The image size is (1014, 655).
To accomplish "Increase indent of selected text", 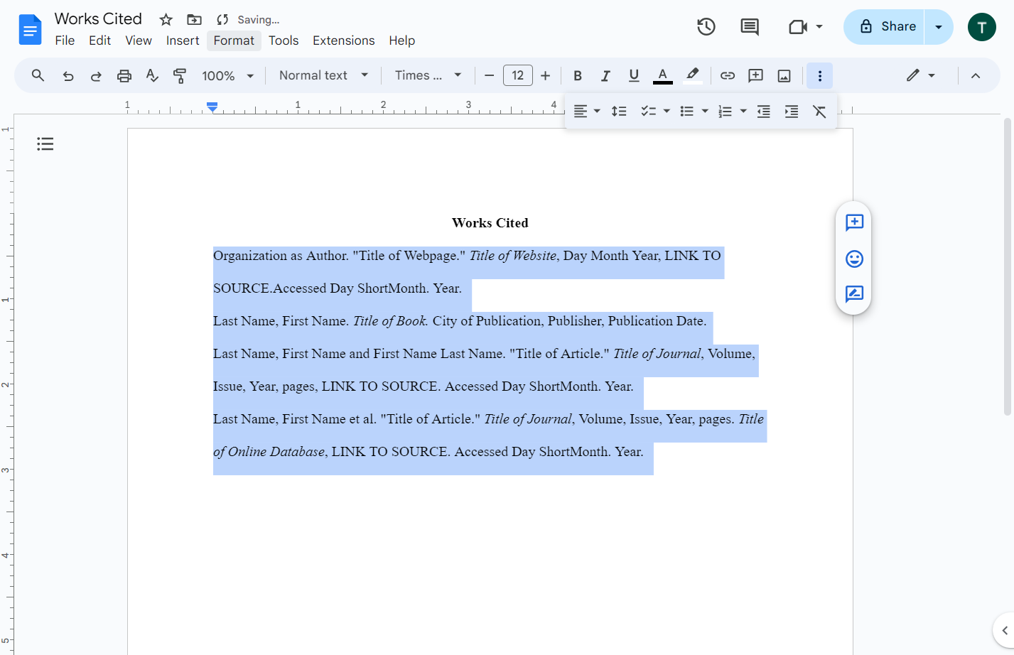I will click(792, 112).
